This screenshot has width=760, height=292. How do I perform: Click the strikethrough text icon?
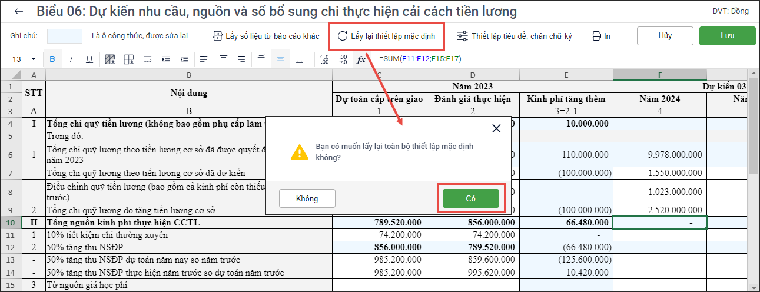click(x=148, y=59)
